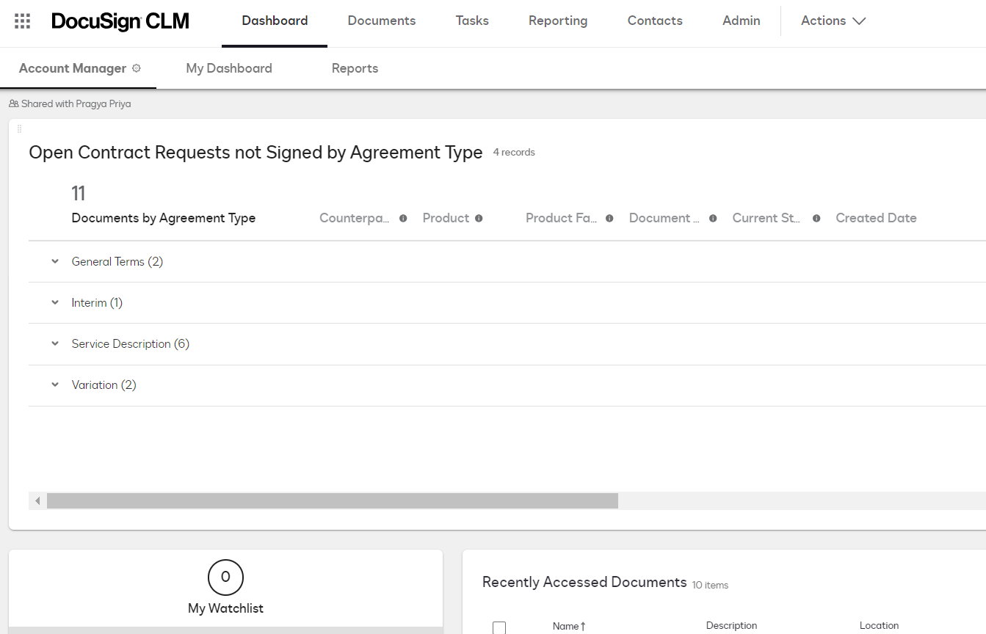Screen dimensions: 986x634
Task: Open the app launcher waffle icon
Action: pos(21,21)
